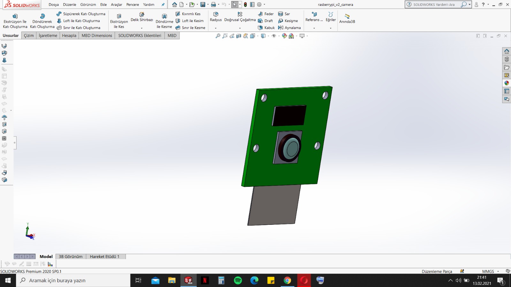This screenshot has width=511, height=287.
Task: Open File Explorer from the taskbar
Action: tap(172, 280)
